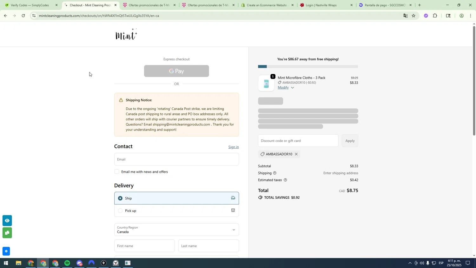Switch to Pantalla de pago SGCCOSMO tab

(x=385, y=5)
